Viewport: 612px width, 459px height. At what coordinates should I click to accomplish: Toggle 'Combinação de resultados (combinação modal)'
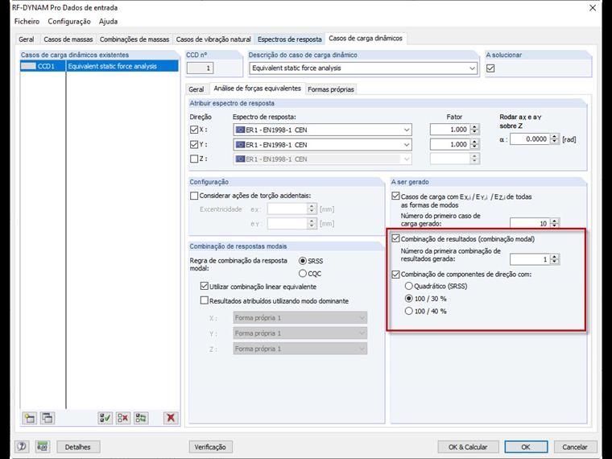pos(395,238)
